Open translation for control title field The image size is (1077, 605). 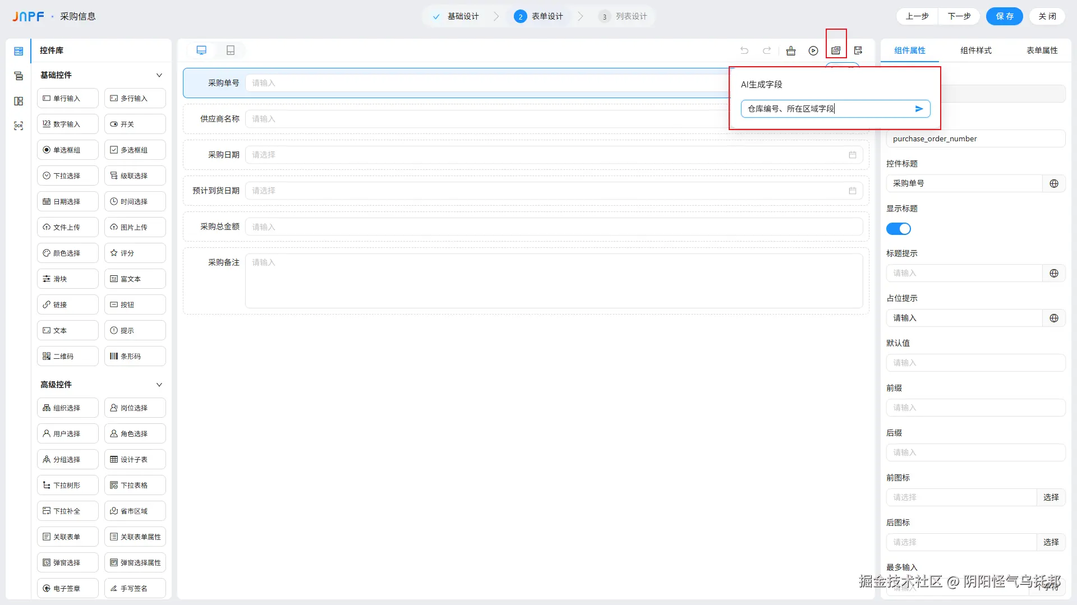click(1054, 183)
